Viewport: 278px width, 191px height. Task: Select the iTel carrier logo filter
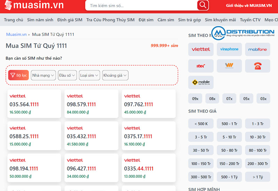(201, 66)
